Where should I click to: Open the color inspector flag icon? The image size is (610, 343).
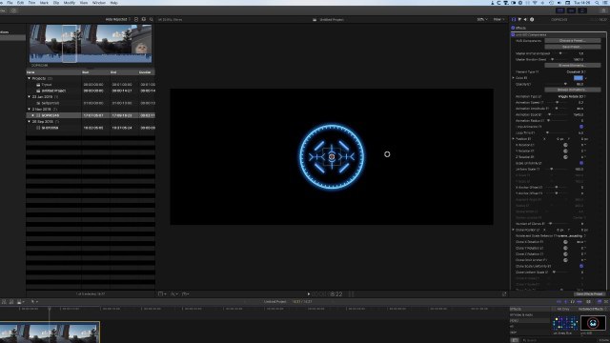tap(519, 19)
